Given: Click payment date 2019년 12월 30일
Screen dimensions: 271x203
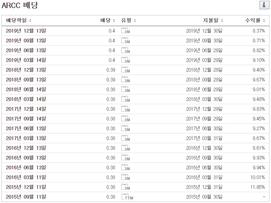Looking at the screenshot, I should (204, 31).
